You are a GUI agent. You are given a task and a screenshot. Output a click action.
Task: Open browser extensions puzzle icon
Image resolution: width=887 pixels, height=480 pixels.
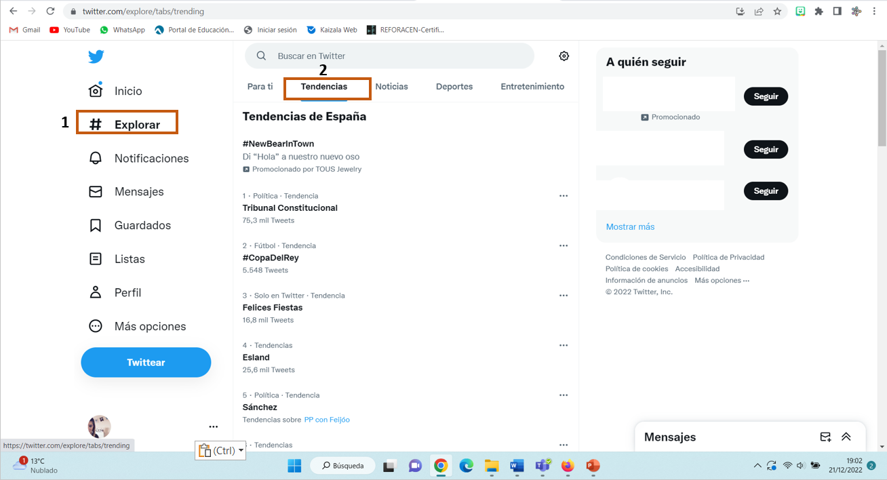[819, 12]
